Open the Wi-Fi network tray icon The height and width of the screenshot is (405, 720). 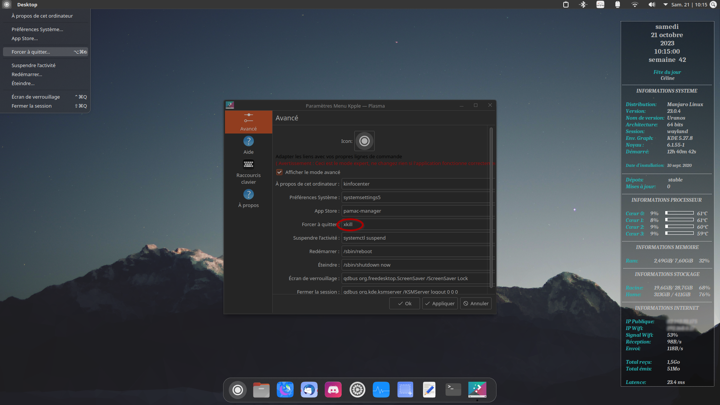(x=634, y=4)
